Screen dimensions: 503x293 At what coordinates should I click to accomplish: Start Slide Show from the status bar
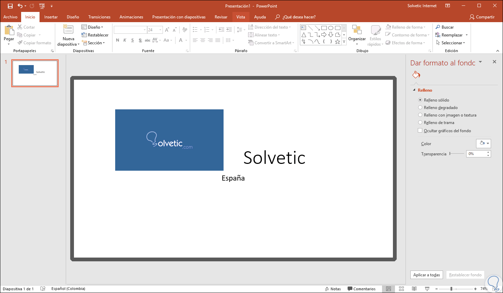[x=427, y=289]
